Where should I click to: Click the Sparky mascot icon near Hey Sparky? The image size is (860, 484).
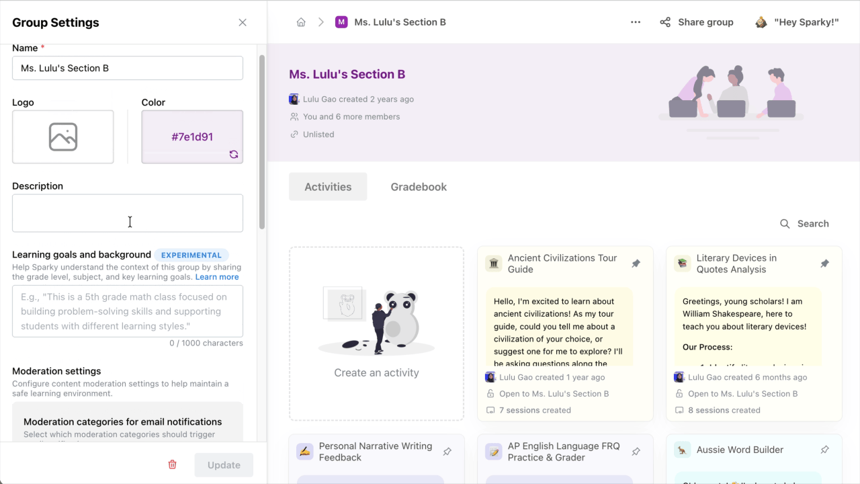pyautogui.click(x=761, y=22)
